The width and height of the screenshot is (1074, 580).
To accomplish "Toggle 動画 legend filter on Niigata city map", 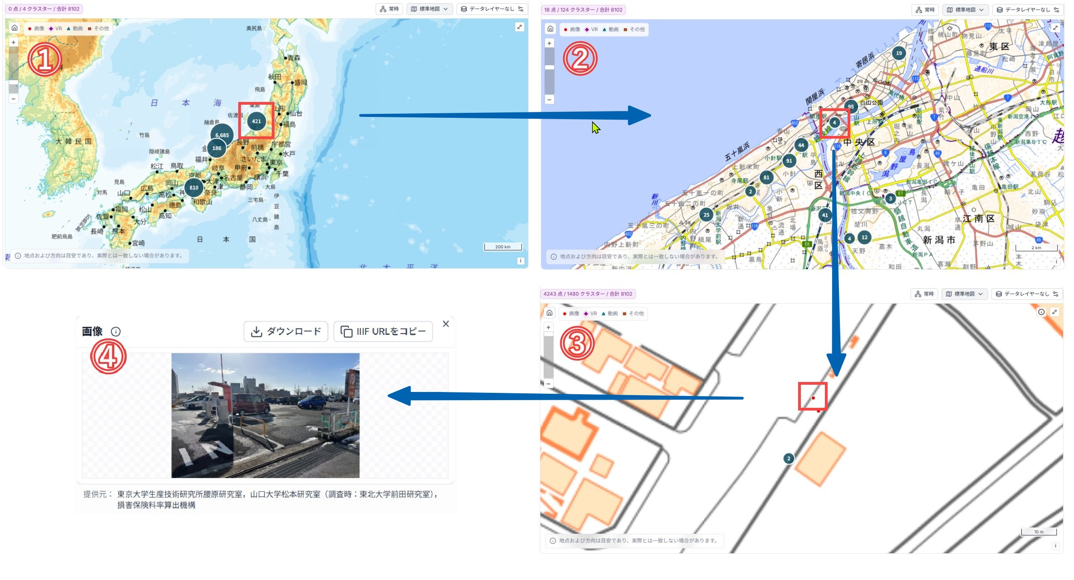I will (610, 29).
